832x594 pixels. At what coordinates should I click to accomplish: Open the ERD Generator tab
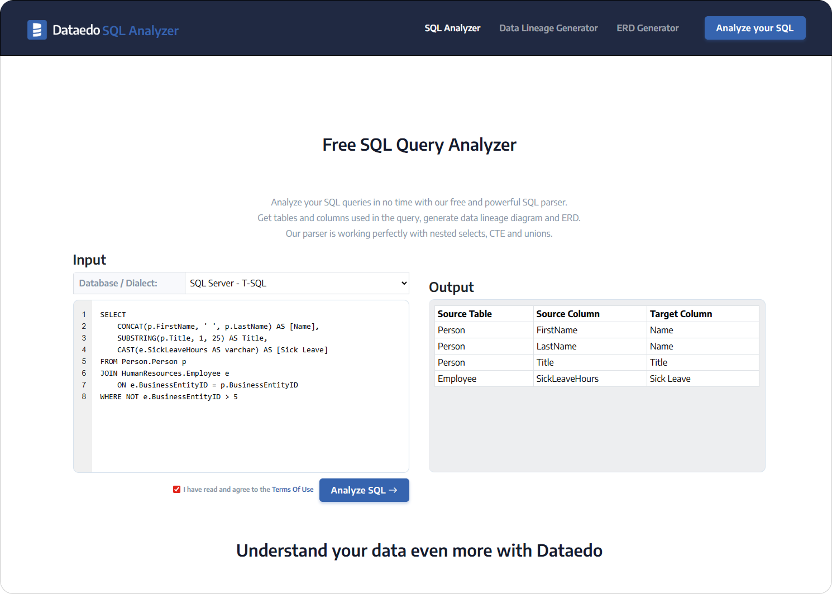tap(647, 28)
